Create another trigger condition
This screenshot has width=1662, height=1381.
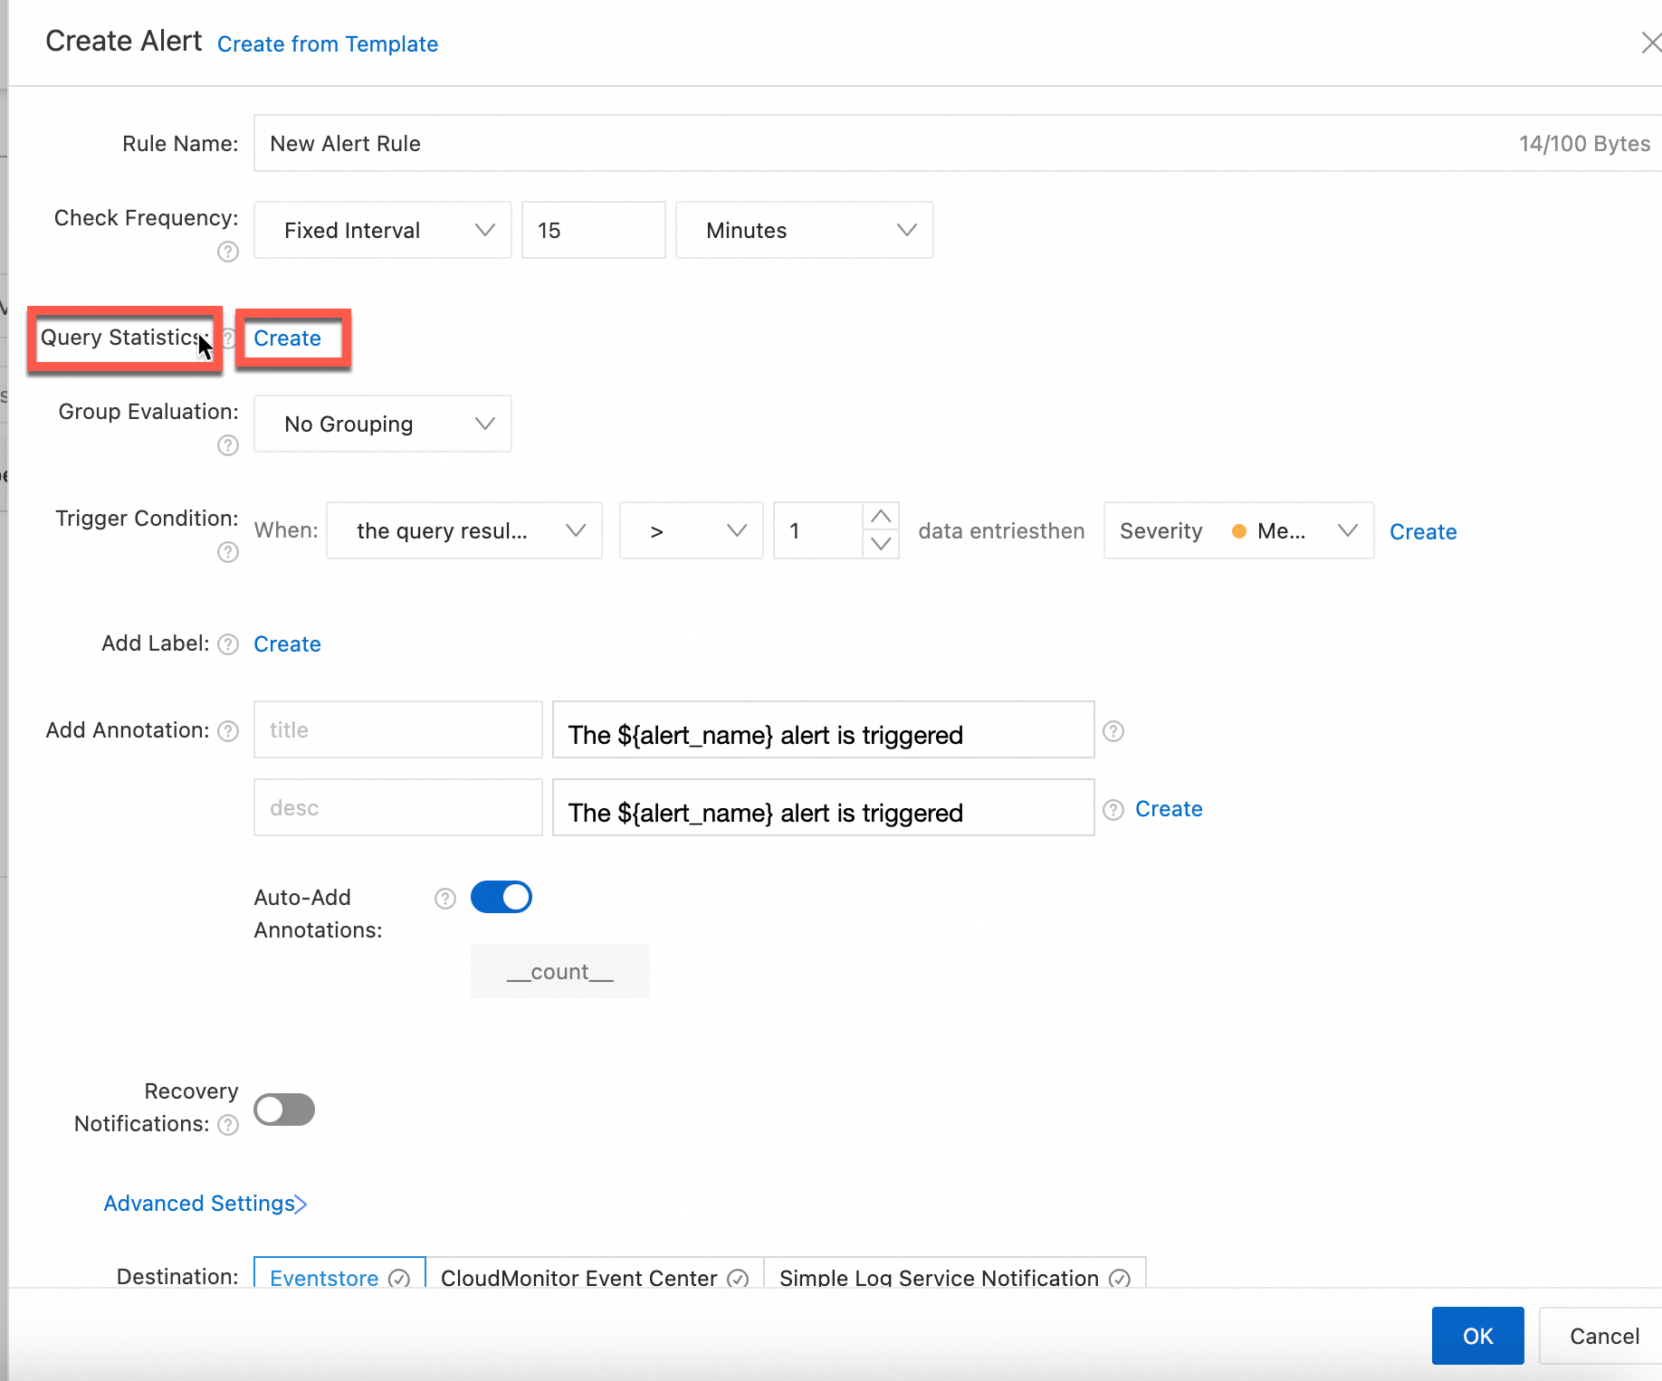[x=1423, y=532]
